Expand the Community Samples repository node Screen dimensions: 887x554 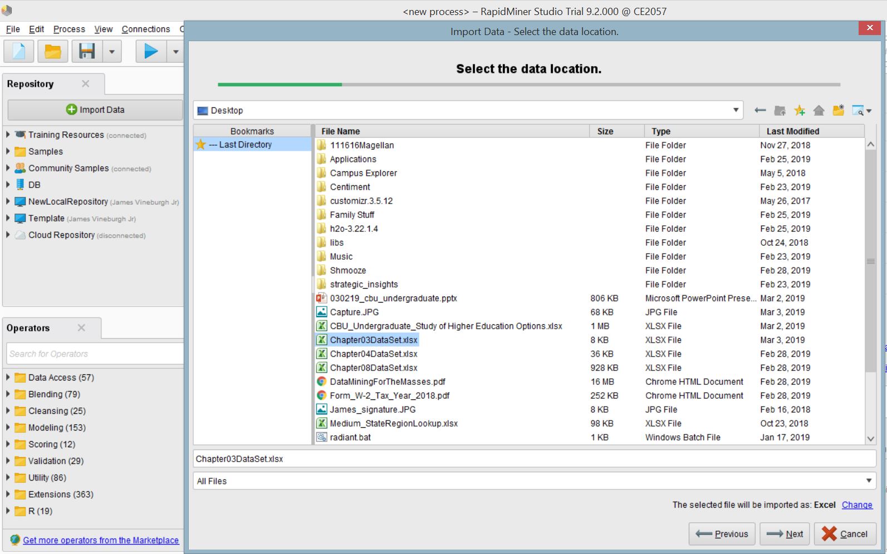8,168
